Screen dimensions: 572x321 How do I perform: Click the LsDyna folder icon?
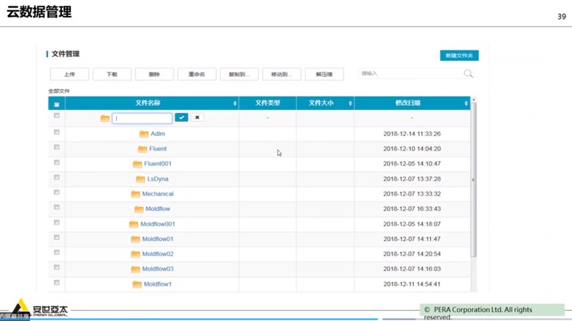point(140,179)
